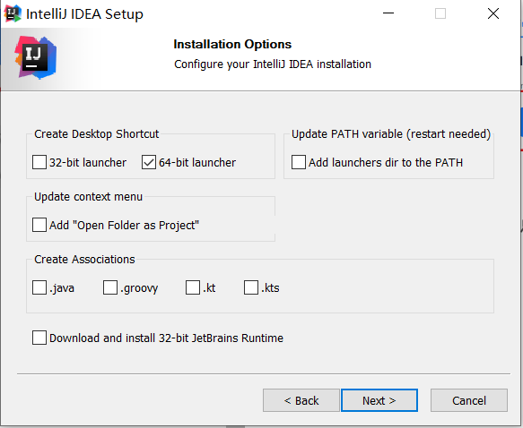Click the disabled maximize button
The width and height of the screenshot is (523, 428).
tap(440, 13)
